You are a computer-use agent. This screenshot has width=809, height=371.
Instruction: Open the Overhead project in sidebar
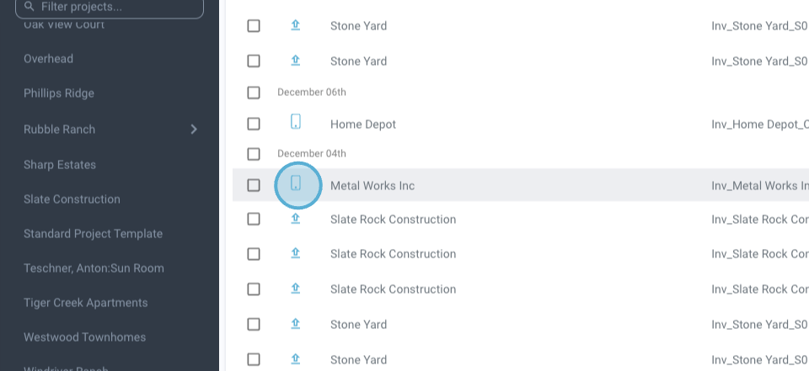[x=48, y=59]
